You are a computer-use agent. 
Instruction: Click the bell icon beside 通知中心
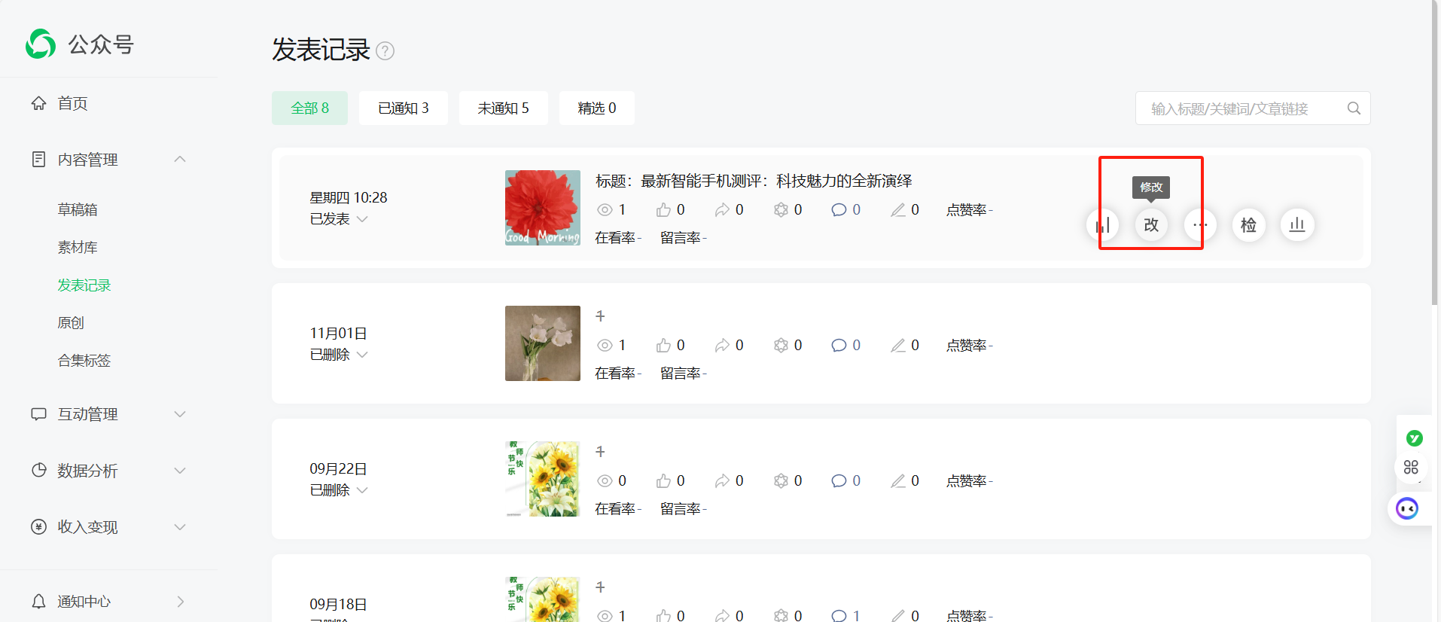(x=38, y=602)
